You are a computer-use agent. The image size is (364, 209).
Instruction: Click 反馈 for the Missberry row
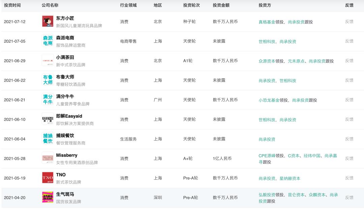[x=349, y=158]
